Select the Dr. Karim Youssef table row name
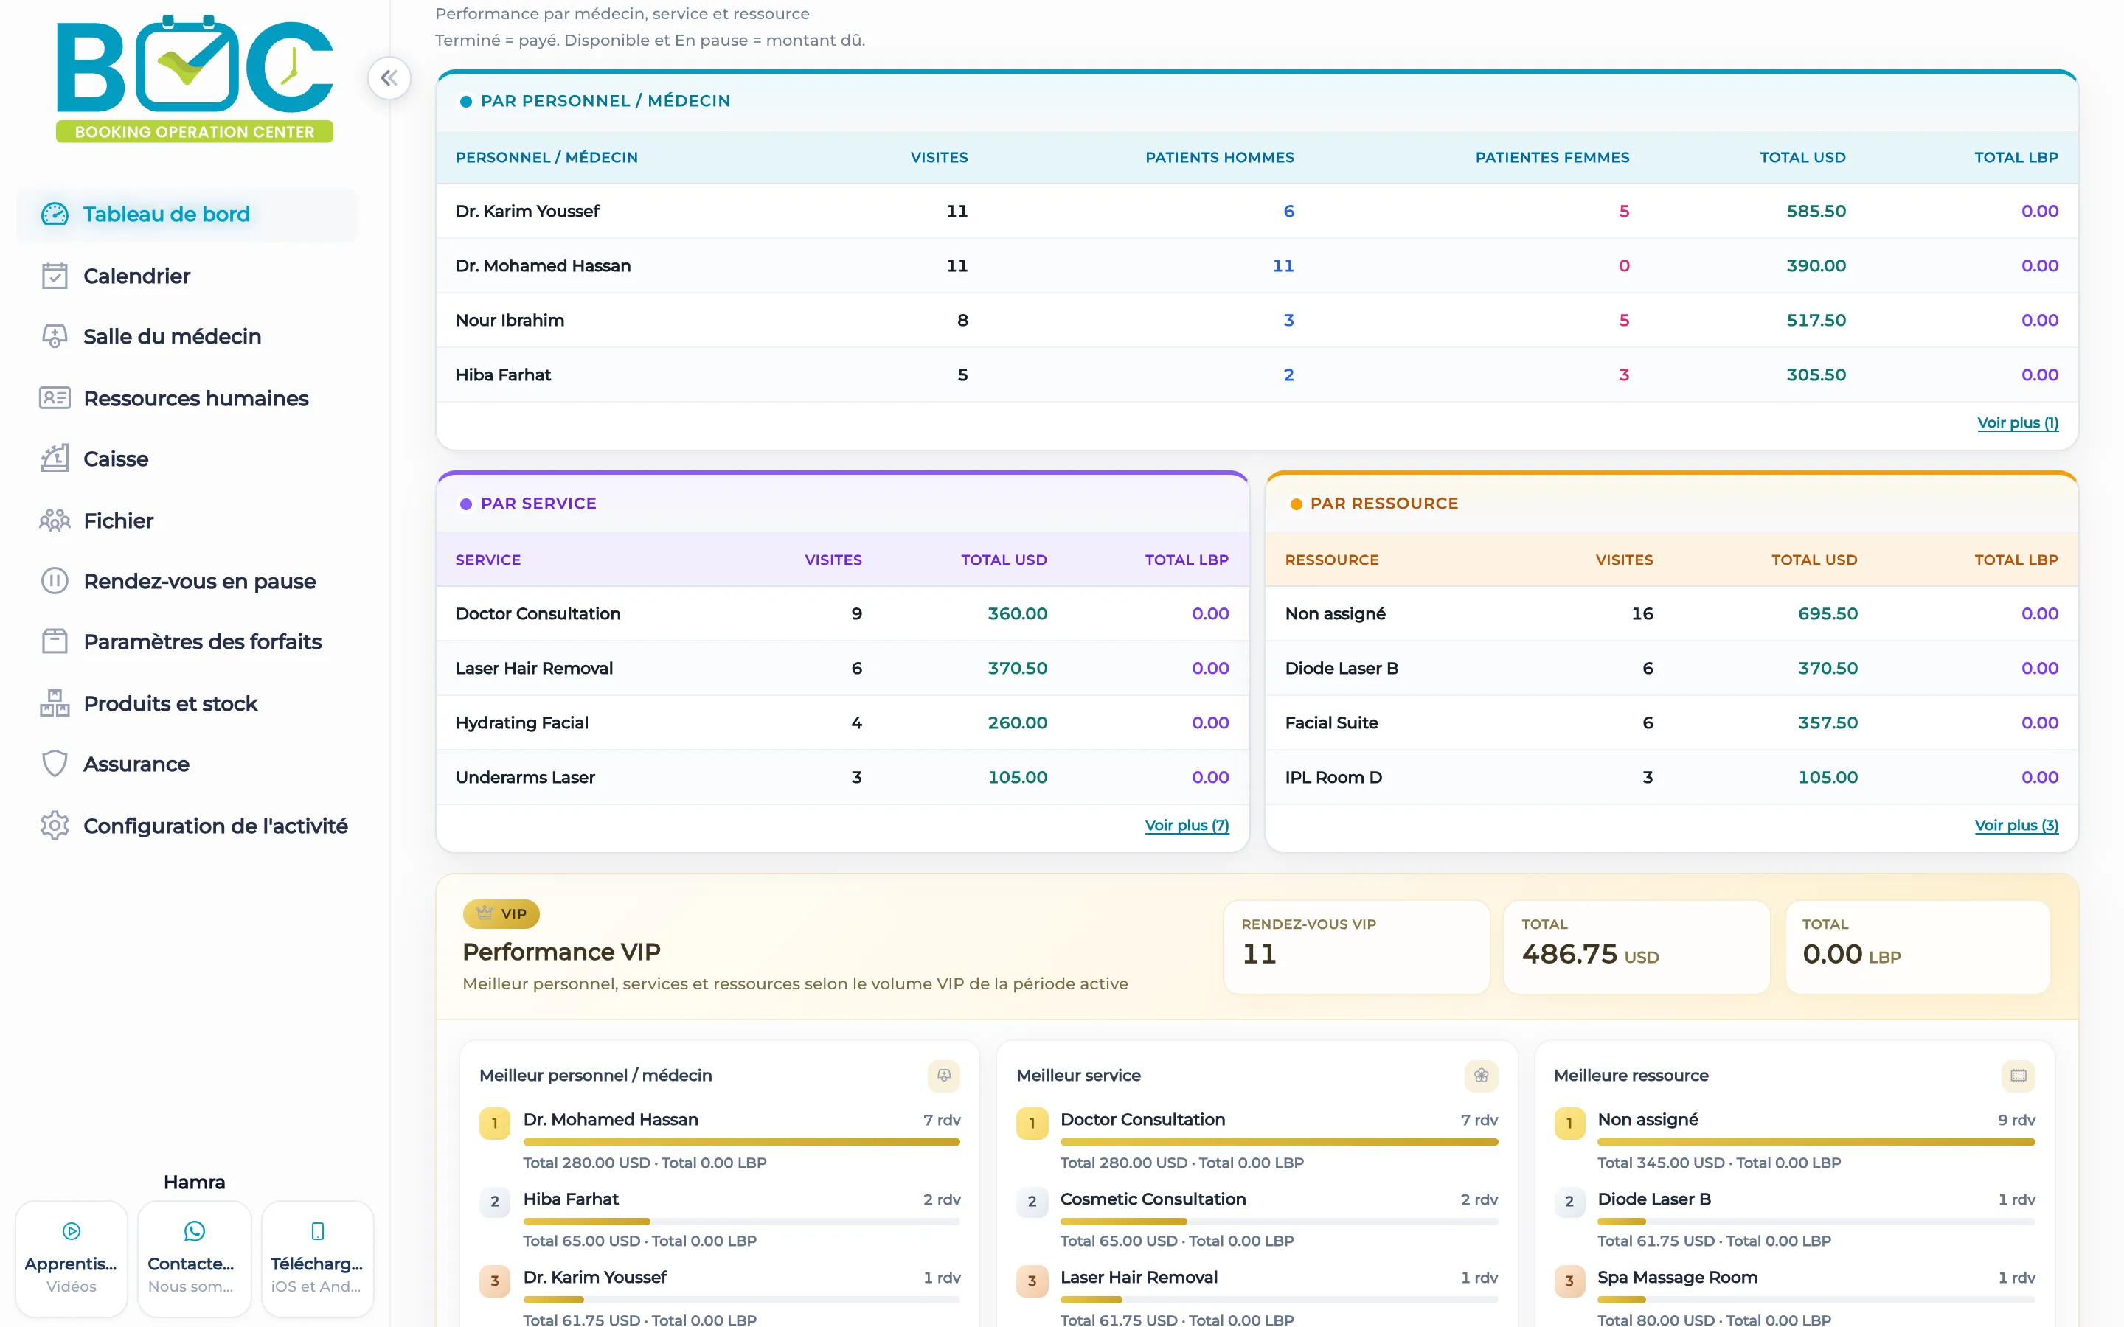Image resolution: width=2124 pixels, height=1327 pixels. pos(527,211)
